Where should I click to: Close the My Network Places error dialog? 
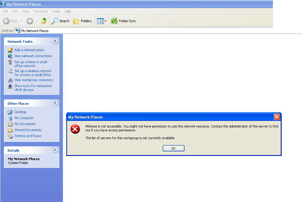[277, 117]
